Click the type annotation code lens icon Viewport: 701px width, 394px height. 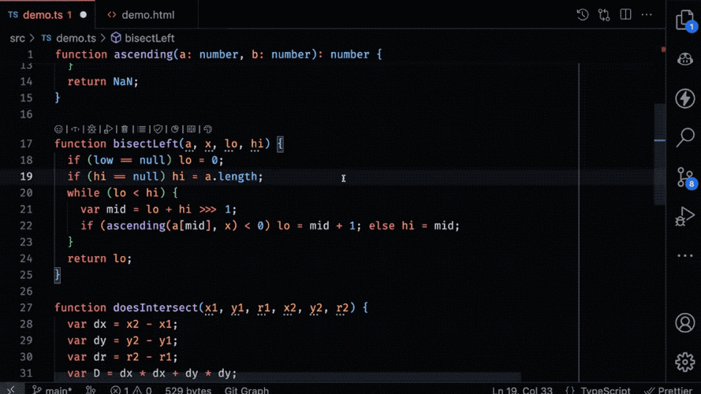75,129
